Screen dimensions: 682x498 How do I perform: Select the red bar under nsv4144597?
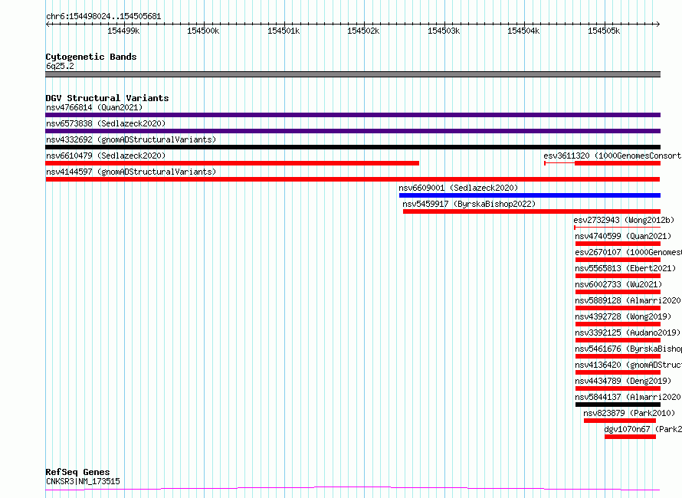click(x=352, y=179)
